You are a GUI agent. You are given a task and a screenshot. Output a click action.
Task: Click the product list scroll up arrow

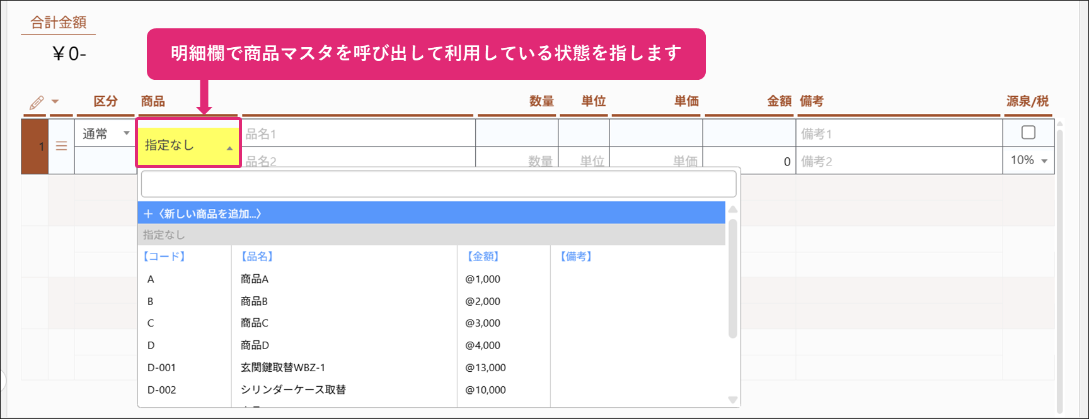point(732,209)
